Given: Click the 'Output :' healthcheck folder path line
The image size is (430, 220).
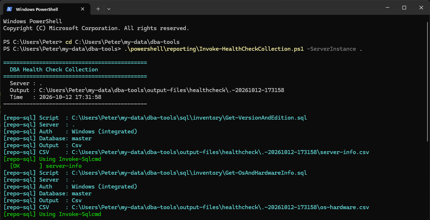Looking at the screenshot, I should [147, 90].
